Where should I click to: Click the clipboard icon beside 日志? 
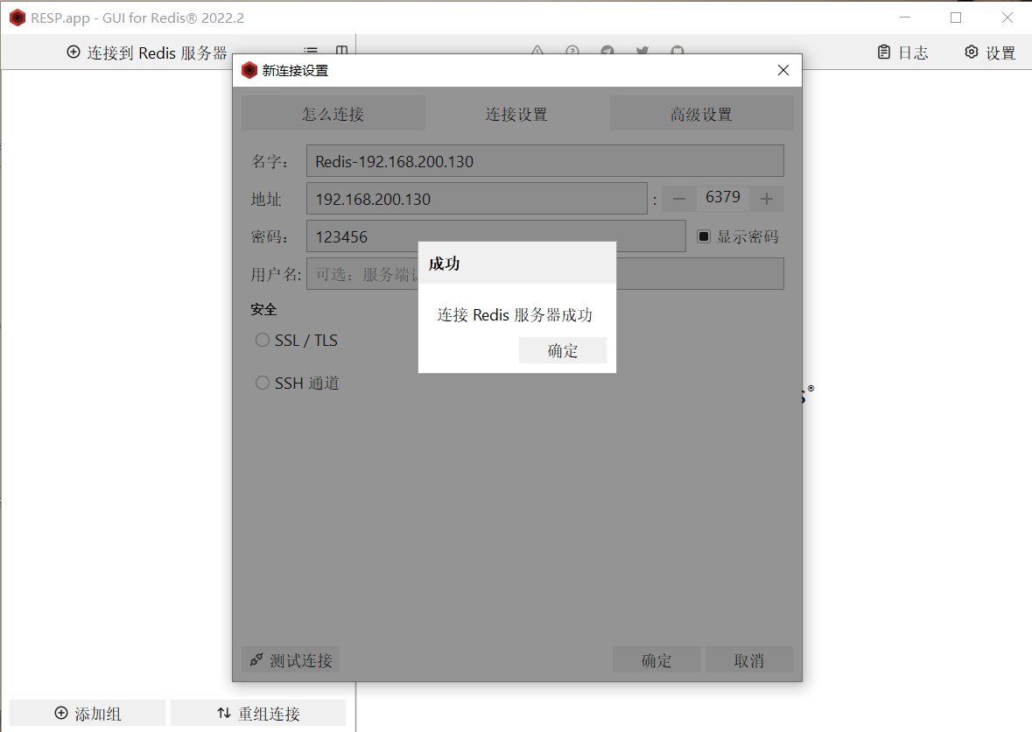884,52
